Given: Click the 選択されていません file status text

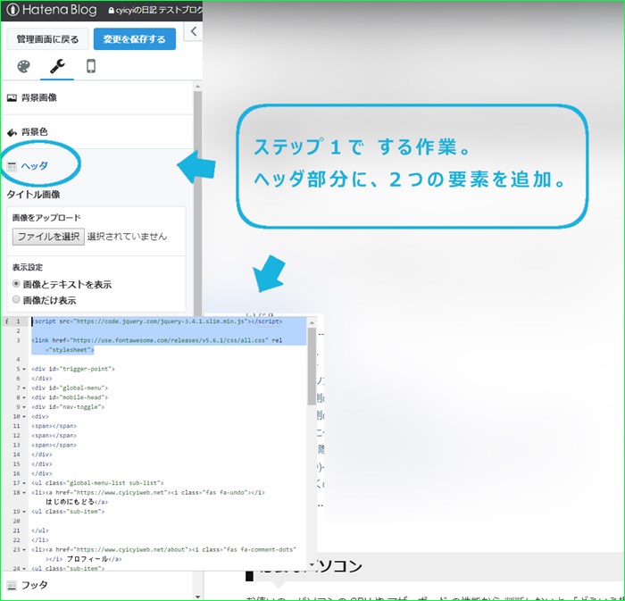Looking at the screenshot, I should pos(127,237).
